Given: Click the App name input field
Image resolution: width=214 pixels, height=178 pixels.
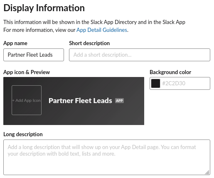Looking at the screenshot, I should (x=34, y=55).
